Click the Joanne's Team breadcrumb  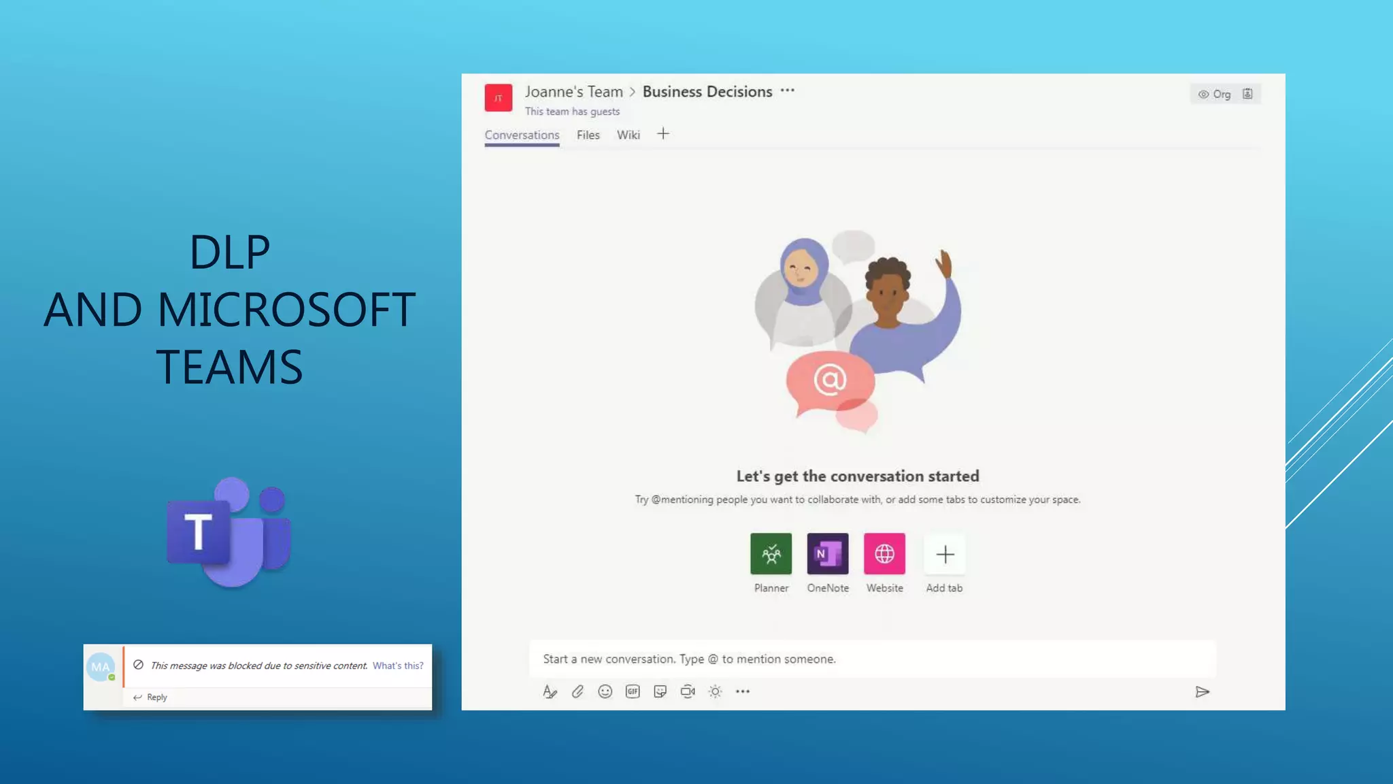(573, 92)
